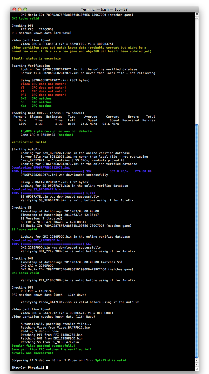209x374 pixels.
Task: Click the cursor at the iMac-2 prompt
Action: point(47,368)
